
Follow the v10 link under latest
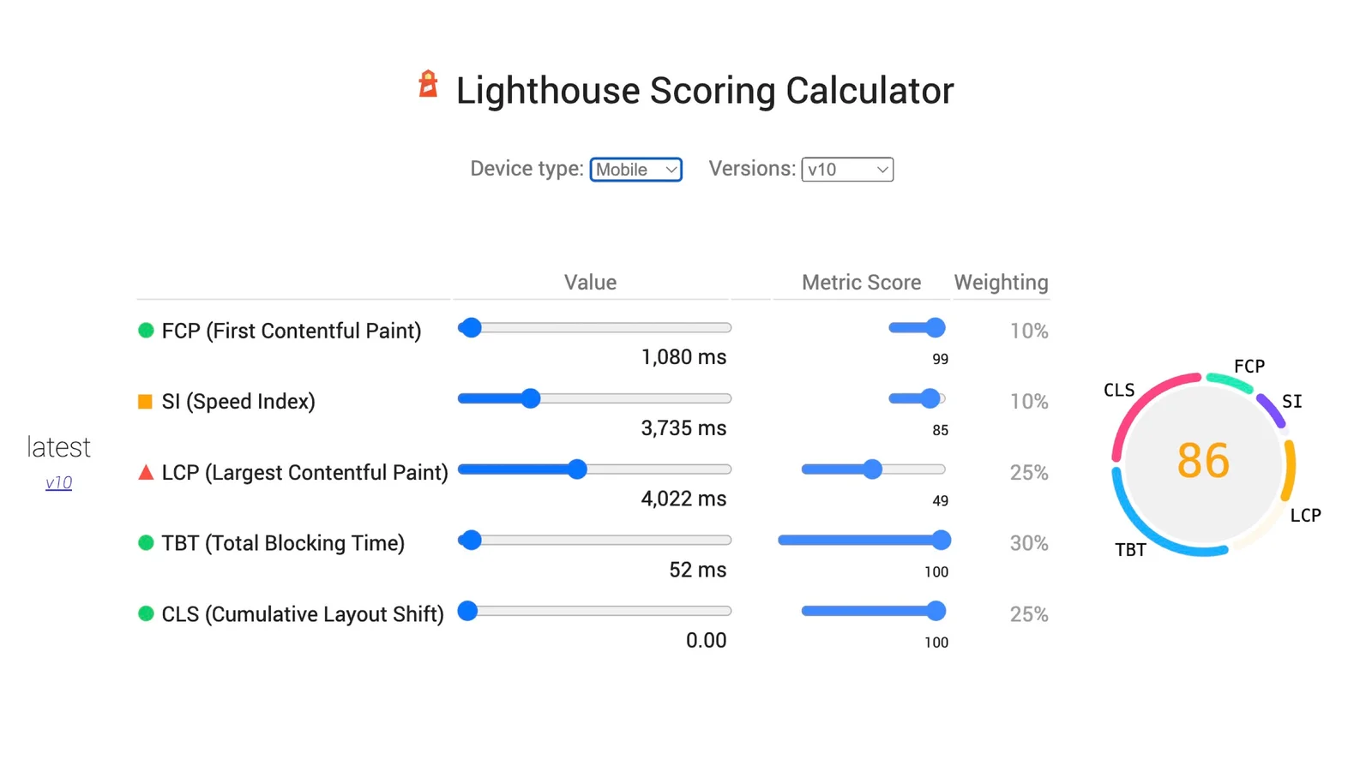click(x=57, y=482)
